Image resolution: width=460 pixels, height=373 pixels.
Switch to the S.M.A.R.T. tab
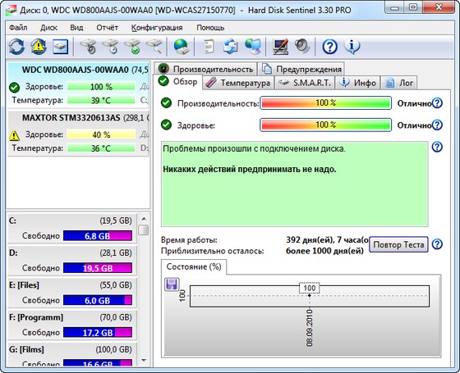[305, 83]
